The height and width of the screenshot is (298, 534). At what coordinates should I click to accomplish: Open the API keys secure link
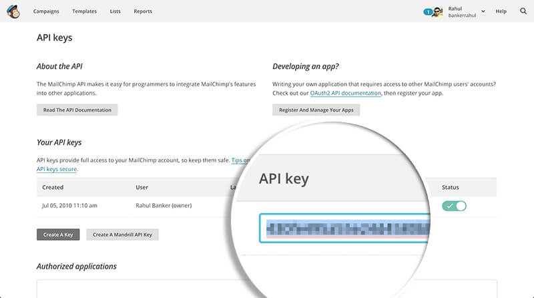coord(57,169)
